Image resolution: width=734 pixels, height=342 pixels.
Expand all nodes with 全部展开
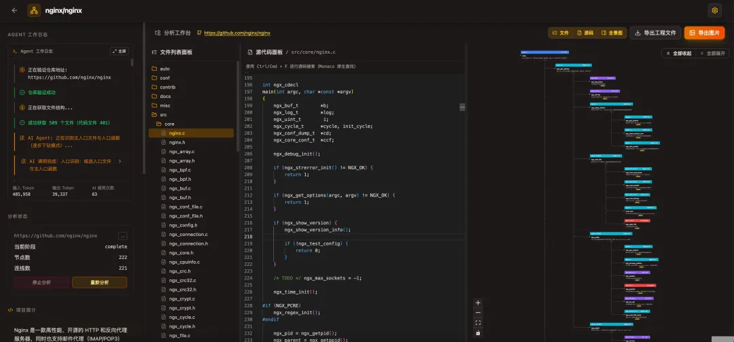tap(712, 54)
